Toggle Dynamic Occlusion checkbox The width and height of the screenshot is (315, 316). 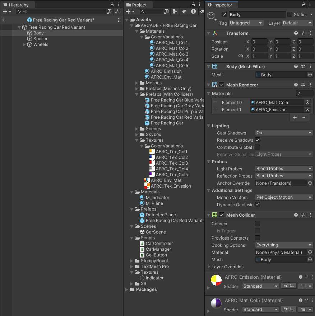258,204
